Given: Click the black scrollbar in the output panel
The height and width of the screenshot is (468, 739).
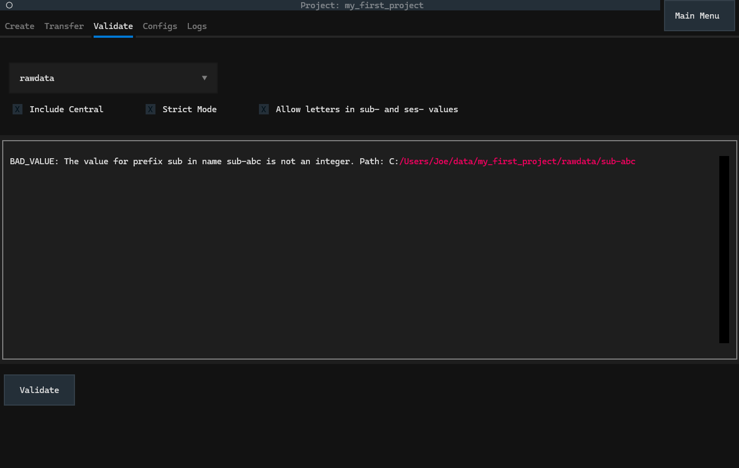Looking at the screenshot, I should (x=724, y=249).
